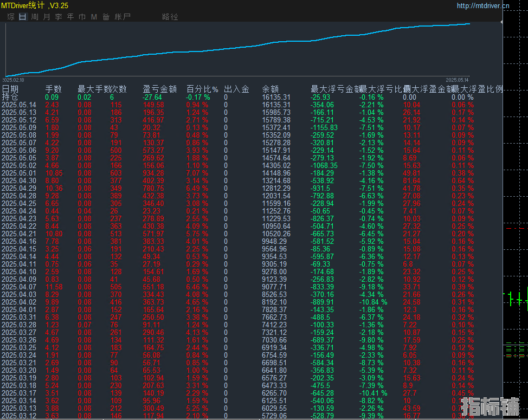This screenshot has height=420, width=528.
Task: Select the 2025.05.13 date row
Action: (19, 112)
